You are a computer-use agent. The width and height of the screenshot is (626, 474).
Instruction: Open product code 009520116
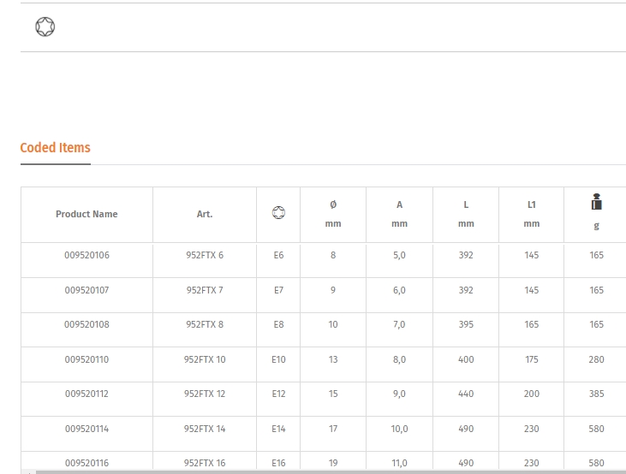(x=87, y=463)
